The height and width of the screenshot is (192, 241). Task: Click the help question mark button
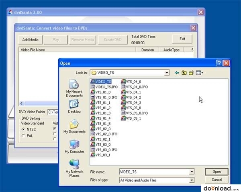[x=219, y=63]
